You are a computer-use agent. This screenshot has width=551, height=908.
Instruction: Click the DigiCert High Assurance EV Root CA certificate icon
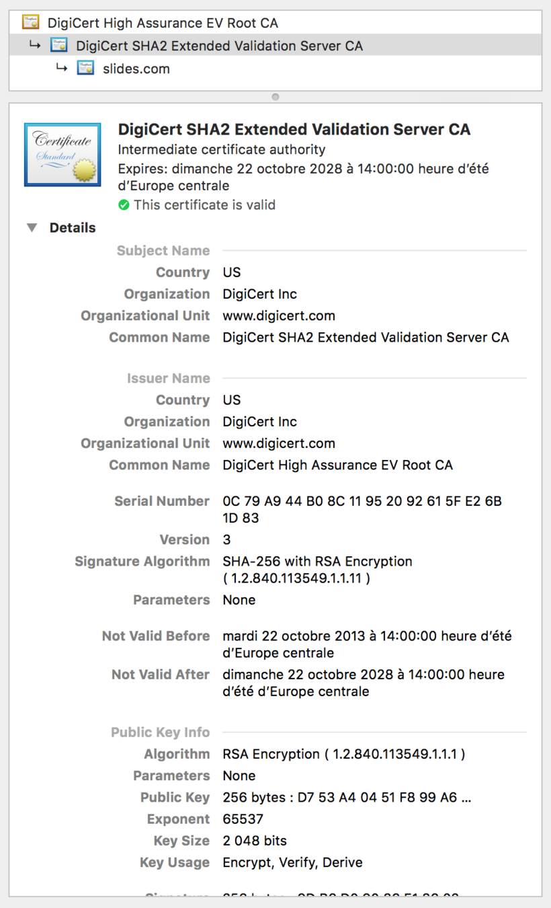click(30, 22)
